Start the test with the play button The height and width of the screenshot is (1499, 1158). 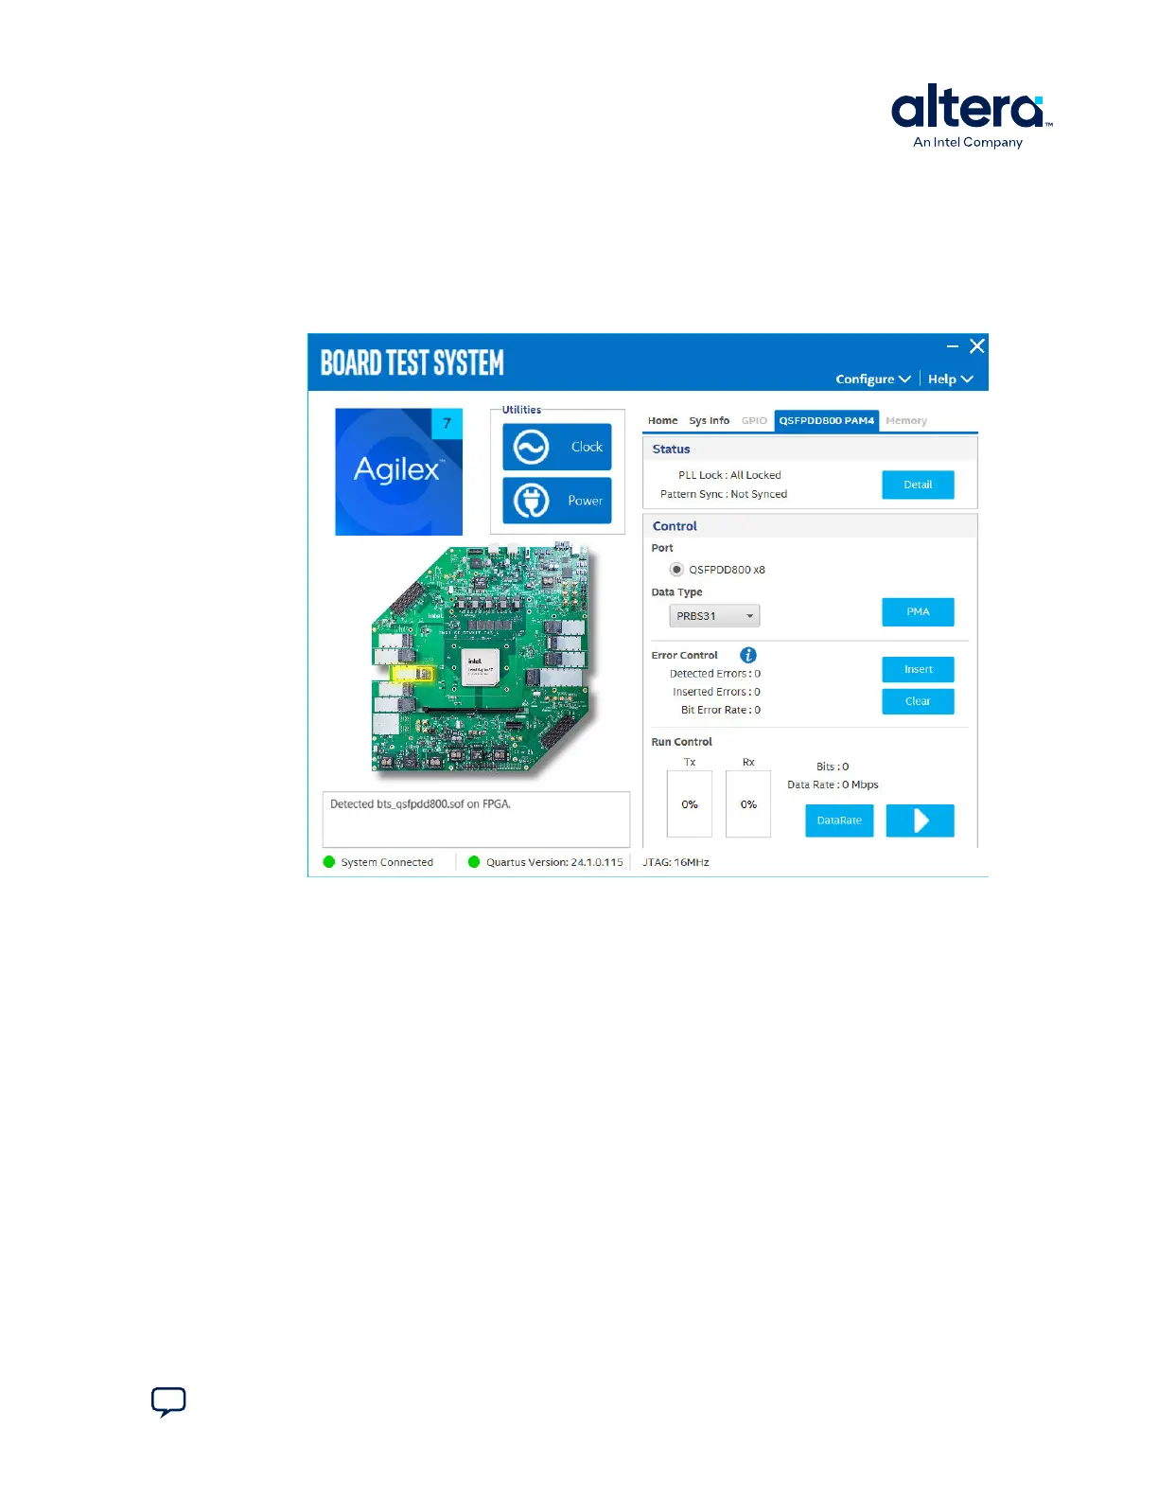(920, 820)
